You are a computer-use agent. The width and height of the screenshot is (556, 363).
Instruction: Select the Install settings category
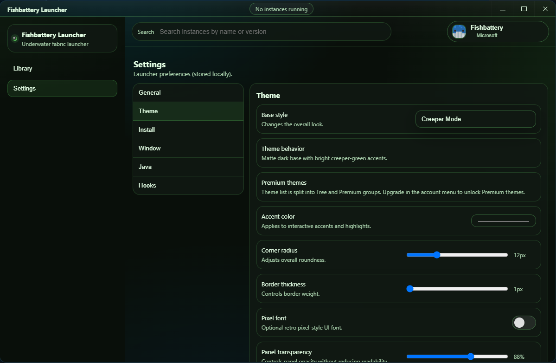(188, 130)
